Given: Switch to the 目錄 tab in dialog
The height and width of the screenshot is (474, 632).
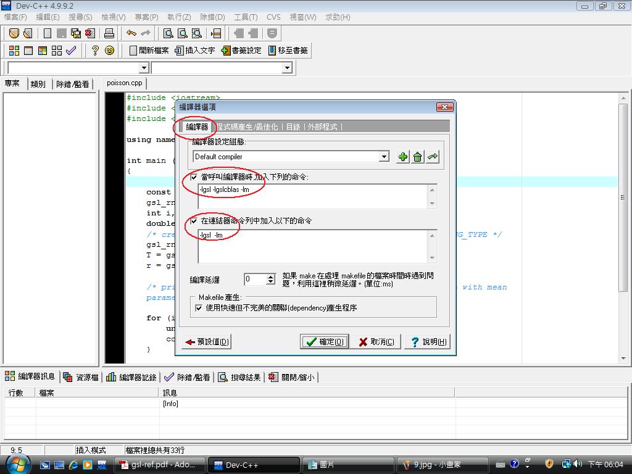Looking at the screenshot, I should point(293,127).
